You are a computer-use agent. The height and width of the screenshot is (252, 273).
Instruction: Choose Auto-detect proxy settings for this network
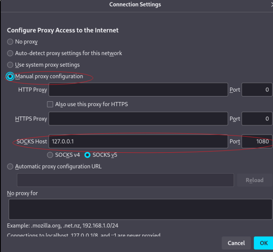(10, 53)
